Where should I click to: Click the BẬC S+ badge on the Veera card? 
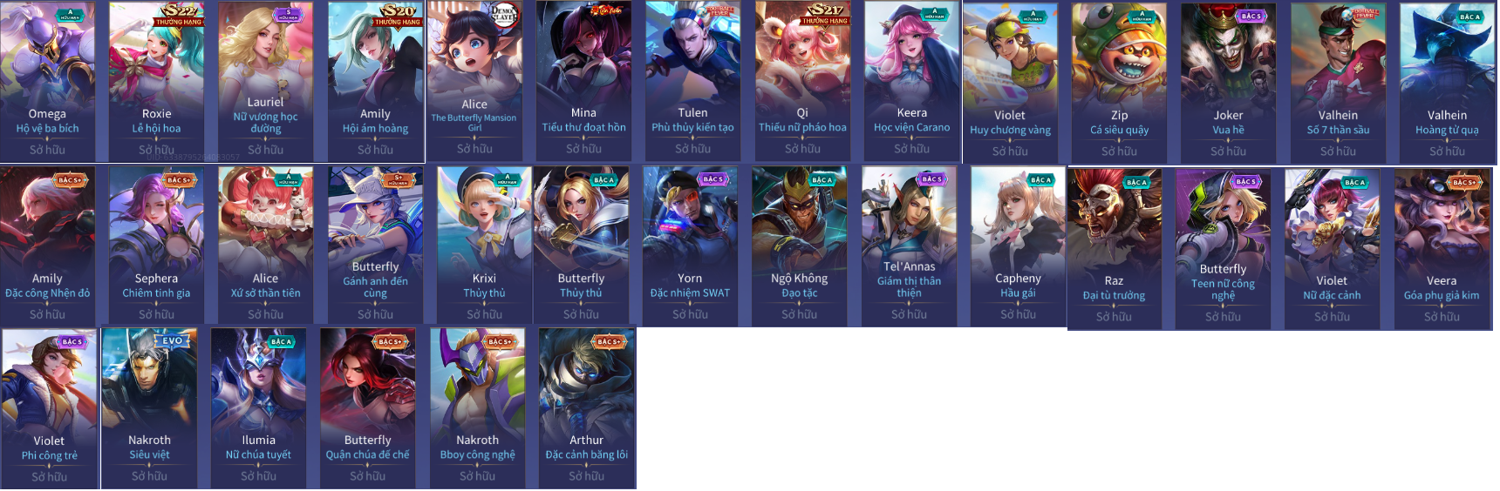(x=1465, y=183)
